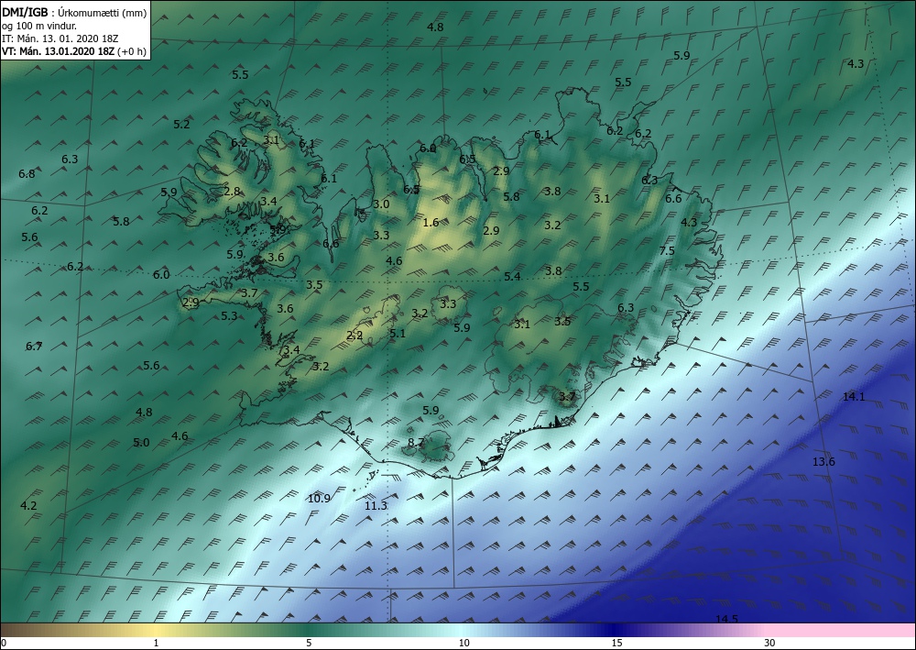Select the 4.2 value in bottom-left ocean
The image size is (916, 650).
click(x=28, y=506)
